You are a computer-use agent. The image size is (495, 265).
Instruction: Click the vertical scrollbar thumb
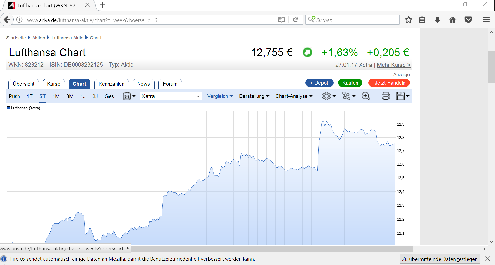(x=491, y=67)
